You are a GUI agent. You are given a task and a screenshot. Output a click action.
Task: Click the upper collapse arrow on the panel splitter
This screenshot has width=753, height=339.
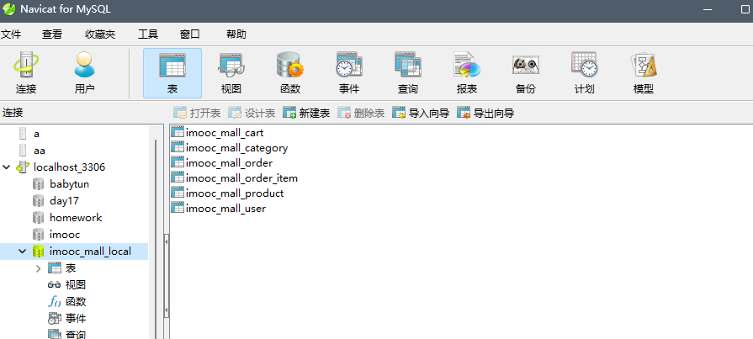pyautogui.click(x=167, y=242)
